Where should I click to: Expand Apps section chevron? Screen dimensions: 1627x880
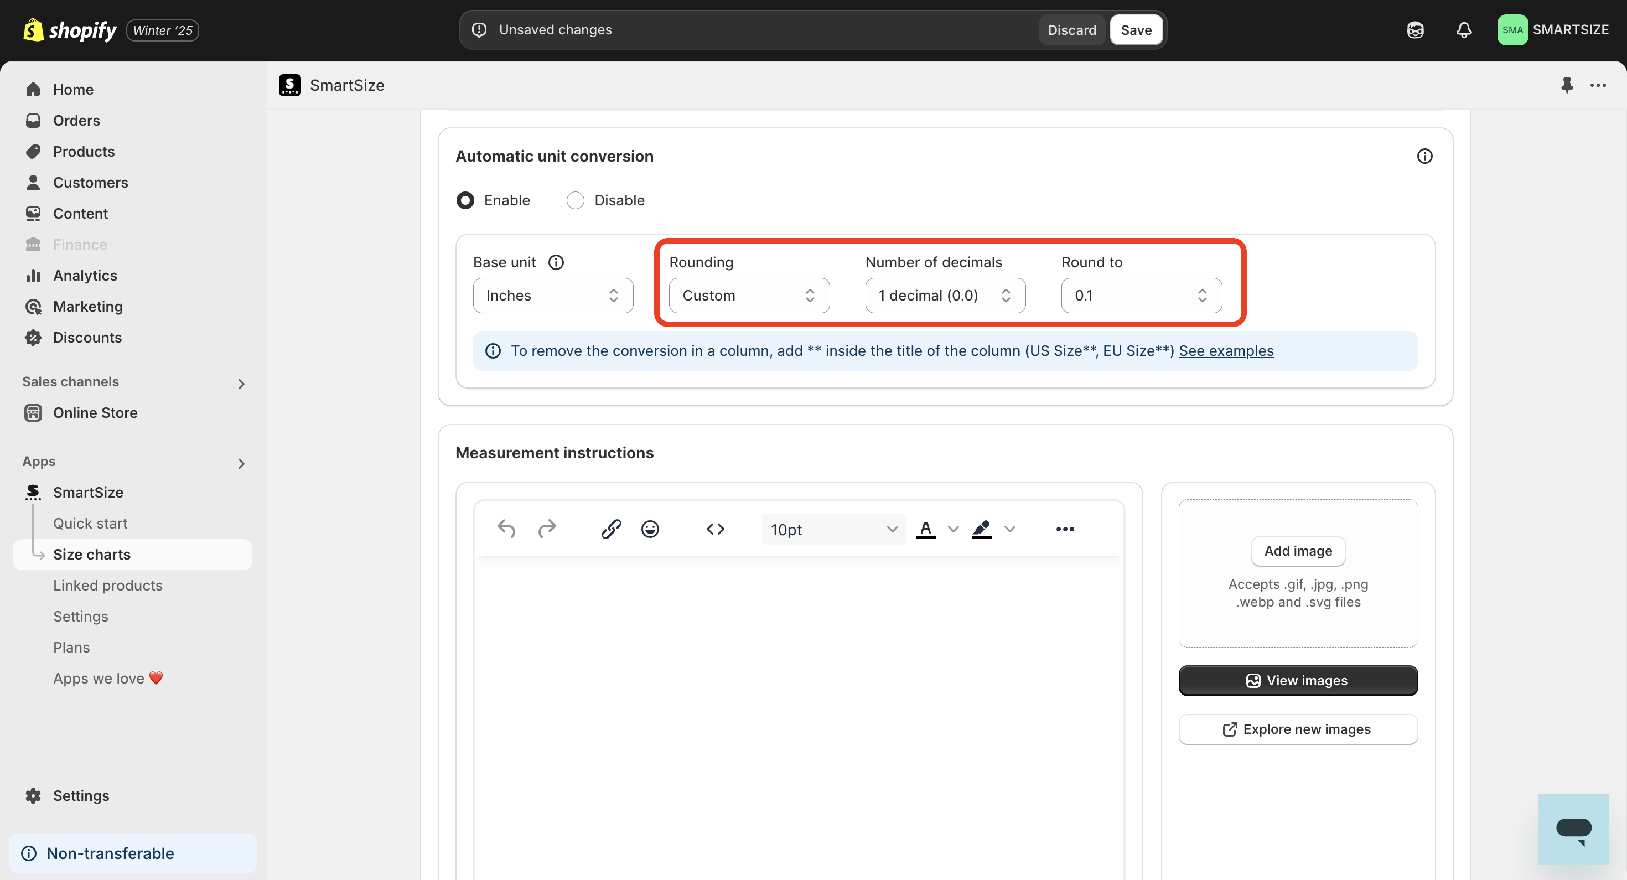(x=241, y=463)
